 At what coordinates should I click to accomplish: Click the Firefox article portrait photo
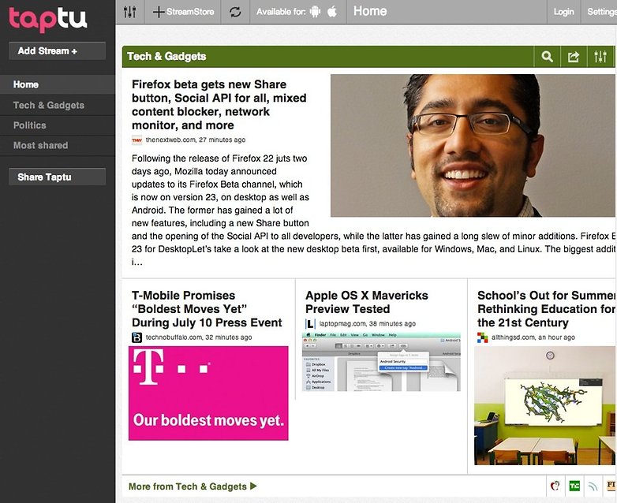tap(473, 146)
